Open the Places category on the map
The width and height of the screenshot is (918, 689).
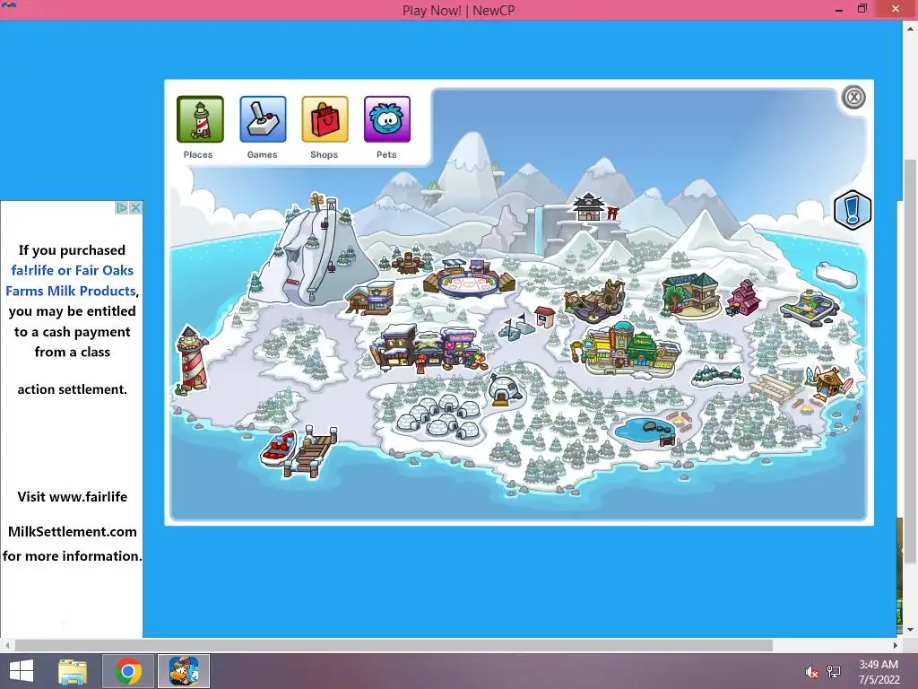tap(200, 119)
